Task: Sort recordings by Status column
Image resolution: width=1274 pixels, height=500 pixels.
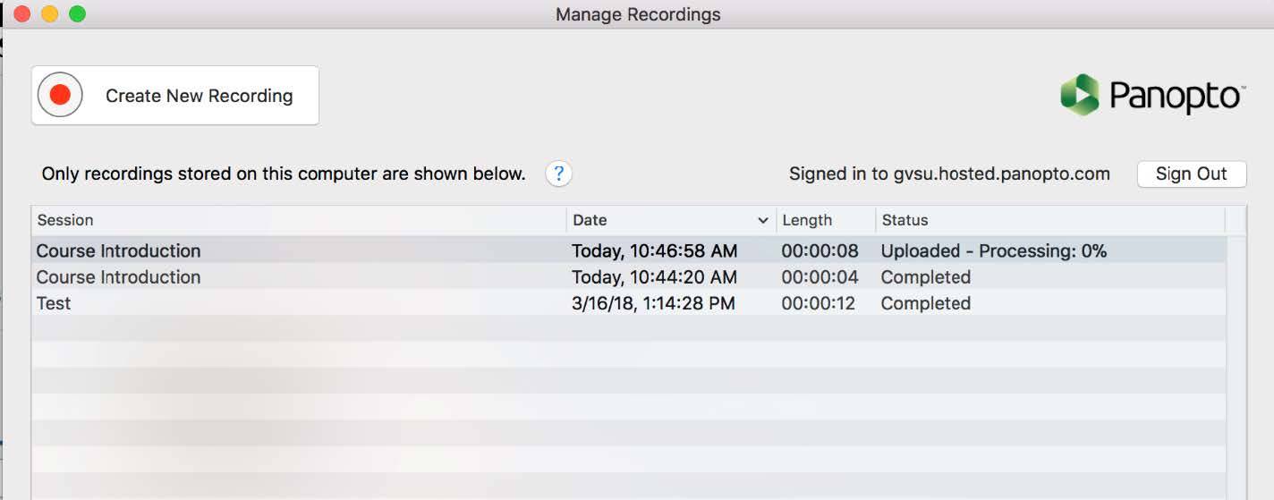Action: pyautogui.click(x=905, y=220)
